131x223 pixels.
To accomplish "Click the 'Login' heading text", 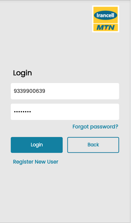I will [x=22, y=73].
